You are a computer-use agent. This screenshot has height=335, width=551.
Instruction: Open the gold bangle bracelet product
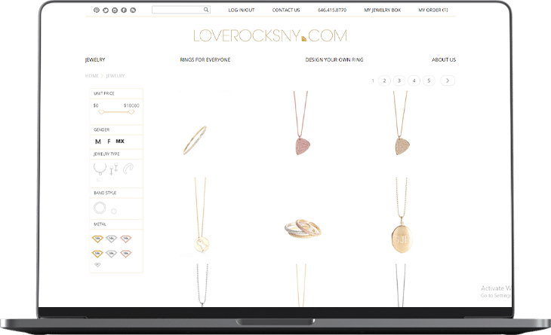(x=195, y=140)
